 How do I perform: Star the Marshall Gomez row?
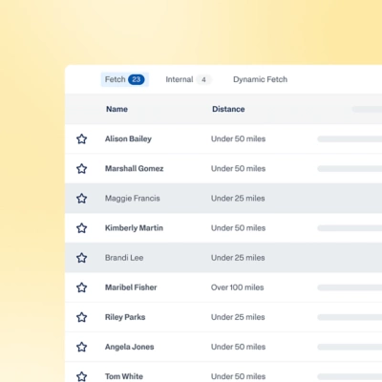(x=82, y=168)
